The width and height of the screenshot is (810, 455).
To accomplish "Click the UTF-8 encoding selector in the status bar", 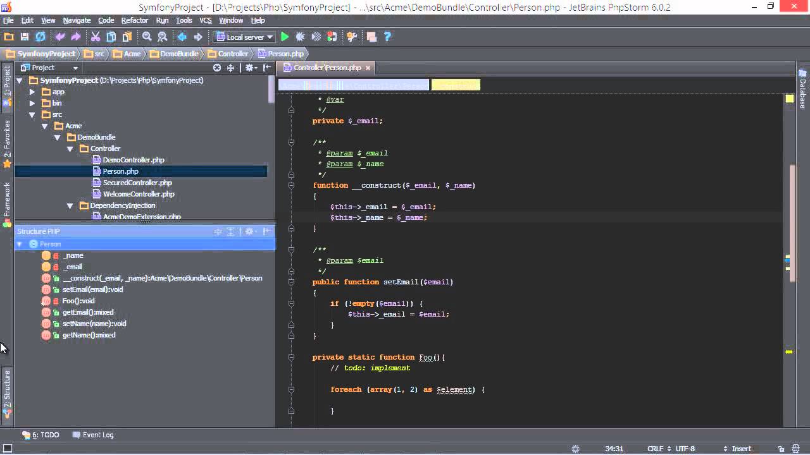I will click(685, 449).
